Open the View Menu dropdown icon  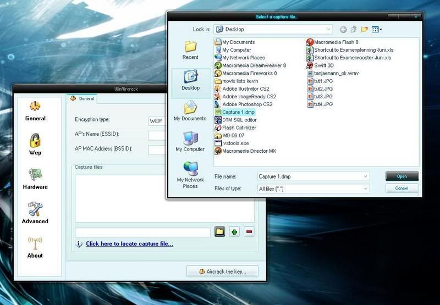click(x=377, y=30)
